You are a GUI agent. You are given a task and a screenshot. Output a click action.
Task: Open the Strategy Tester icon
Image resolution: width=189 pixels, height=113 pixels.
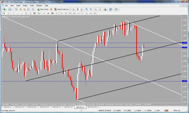(33, 9)
